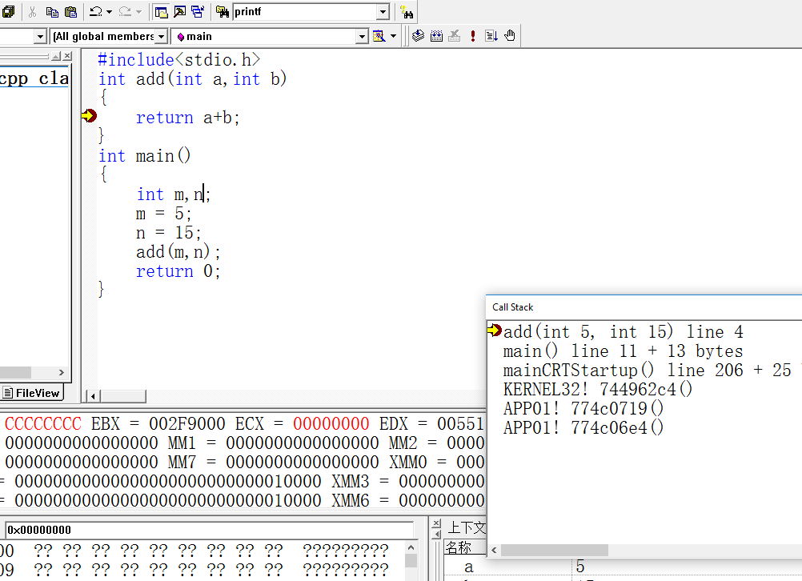Close the workspace panel with X button
The image size is (802, 581).
tap(67, 56)
